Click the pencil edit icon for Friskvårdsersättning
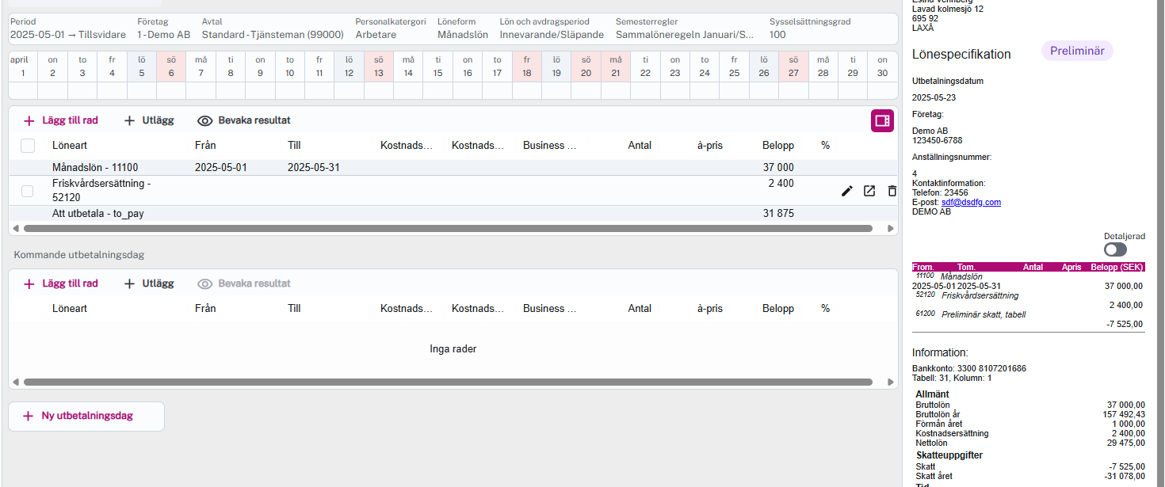This screenshot has height=487, width=1165. point(847,191)
